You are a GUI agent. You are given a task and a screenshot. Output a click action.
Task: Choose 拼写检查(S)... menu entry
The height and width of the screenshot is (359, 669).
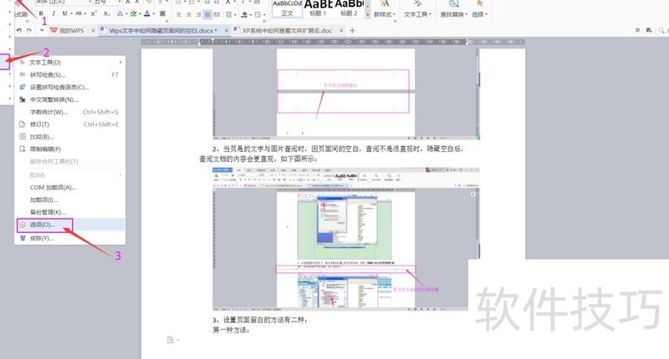pos(70,75)
